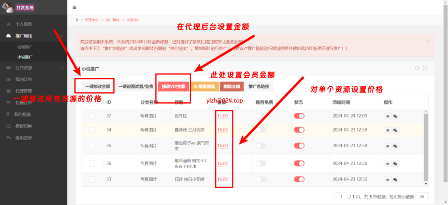The image size is (448, 205).
Task: Click the orange 批量删除 button
Action: point(204,87)
